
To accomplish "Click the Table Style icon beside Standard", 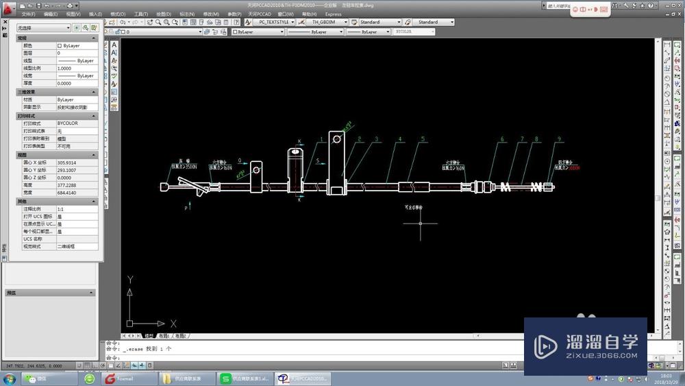I will click(x=354, y=22).
